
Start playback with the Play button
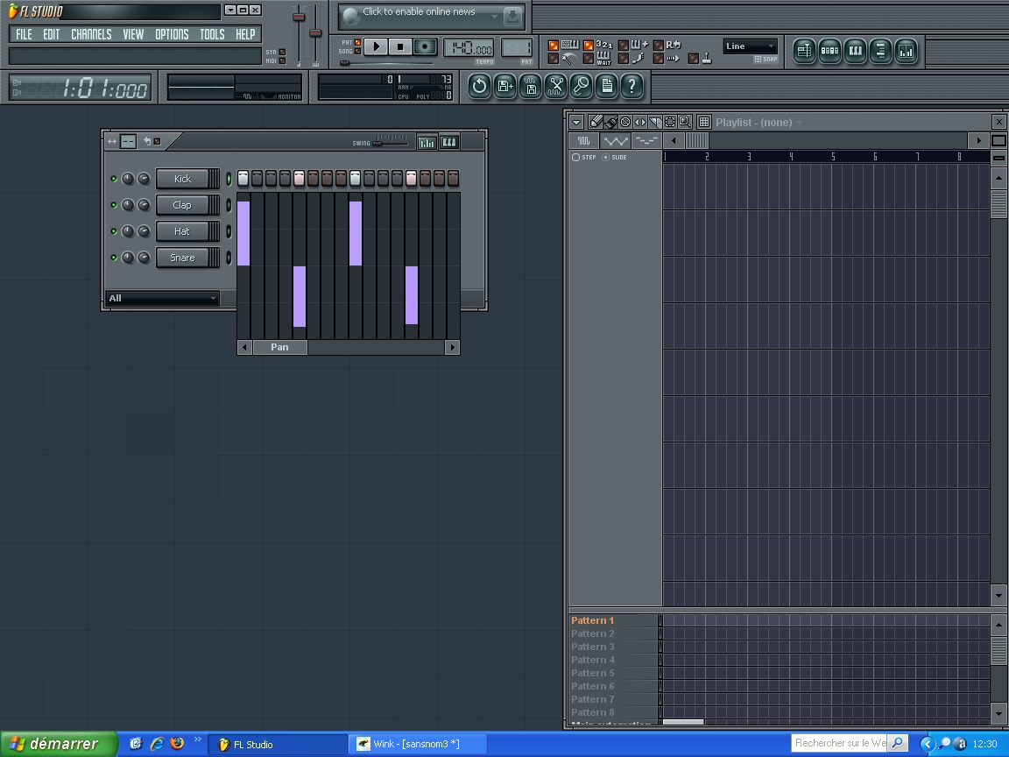pyautogui.click(x=376, y=46)
